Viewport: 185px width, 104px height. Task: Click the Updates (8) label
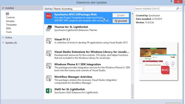point(11,43)
